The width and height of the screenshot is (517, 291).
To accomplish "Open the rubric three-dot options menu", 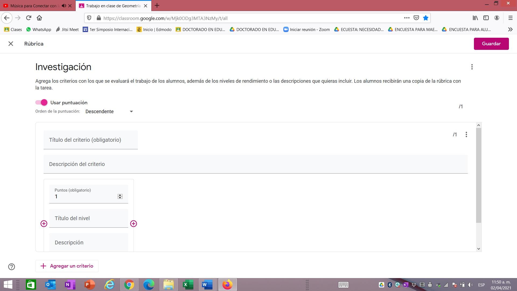I will click(472, 67).
